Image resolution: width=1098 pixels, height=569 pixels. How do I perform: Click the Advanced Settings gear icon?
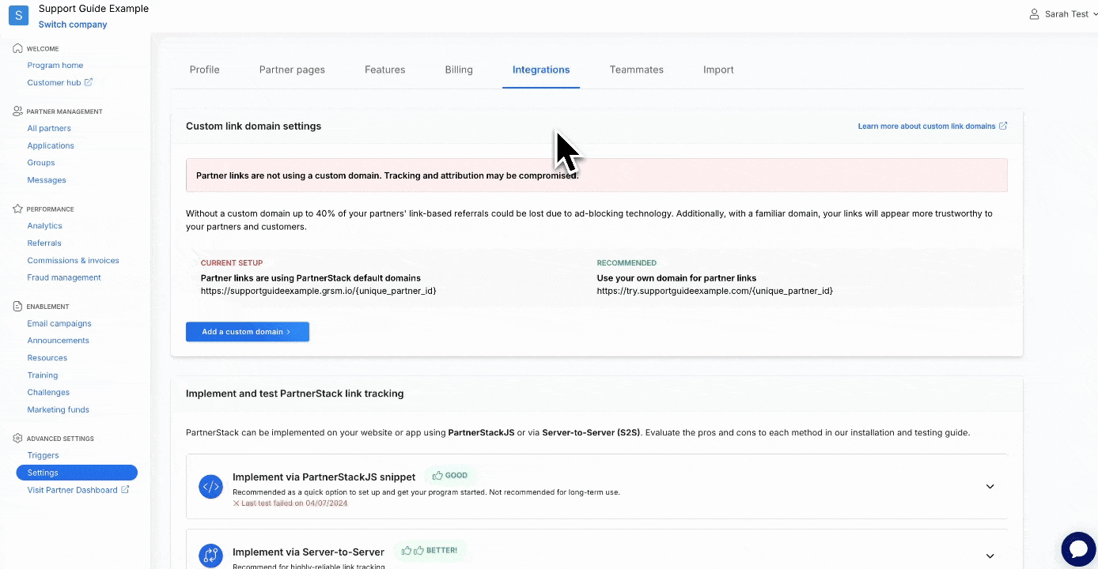(x=17, y=438)
